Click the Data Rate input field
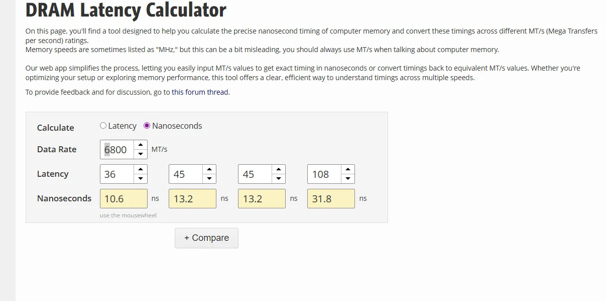The height and width of the screenshot is (301, 606). click(117, 149)
